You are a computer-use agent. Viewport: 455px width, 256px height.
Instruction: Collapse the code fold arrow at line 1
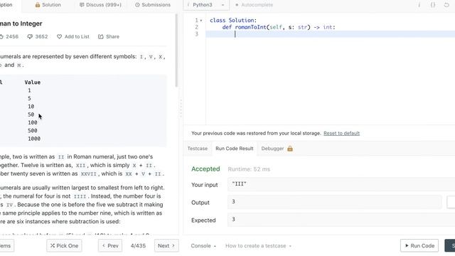(201, 21)
